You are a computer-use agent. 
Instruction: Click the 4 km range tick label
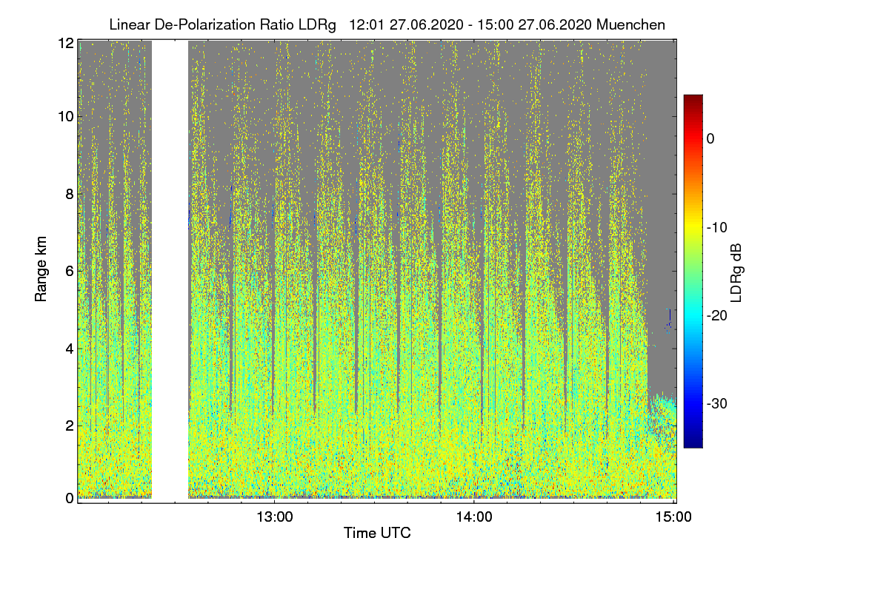(x=70, y=349)
